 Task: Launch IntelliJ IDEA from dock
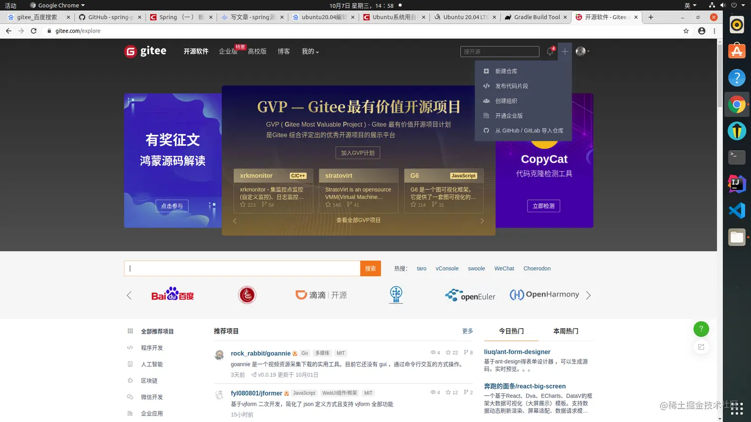coord(737,183)
